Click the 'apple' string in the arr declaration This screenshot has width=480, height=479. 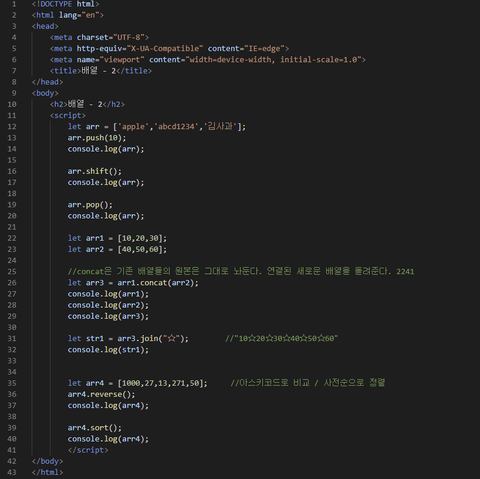tap(133, 126)
